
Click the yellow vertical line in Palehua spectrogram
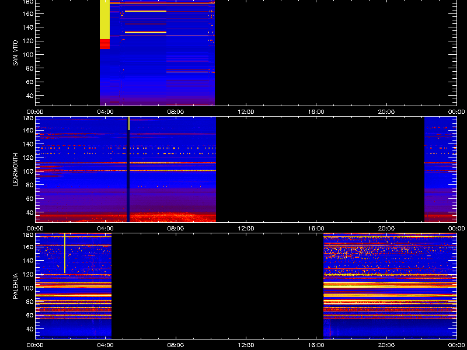click(x=65, y=253)
